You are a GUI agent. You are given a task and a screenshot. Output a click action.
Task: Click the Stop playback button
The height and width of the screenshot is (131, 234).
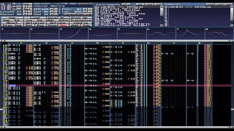click(x=52, y=25)
